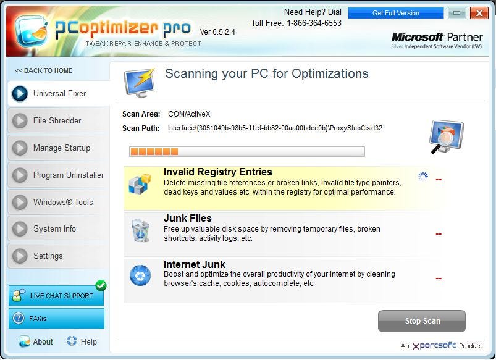Screen dimensions: 496x360
Task: Click the Universal Fixer play icon
Action: click(x=20, y=94)
